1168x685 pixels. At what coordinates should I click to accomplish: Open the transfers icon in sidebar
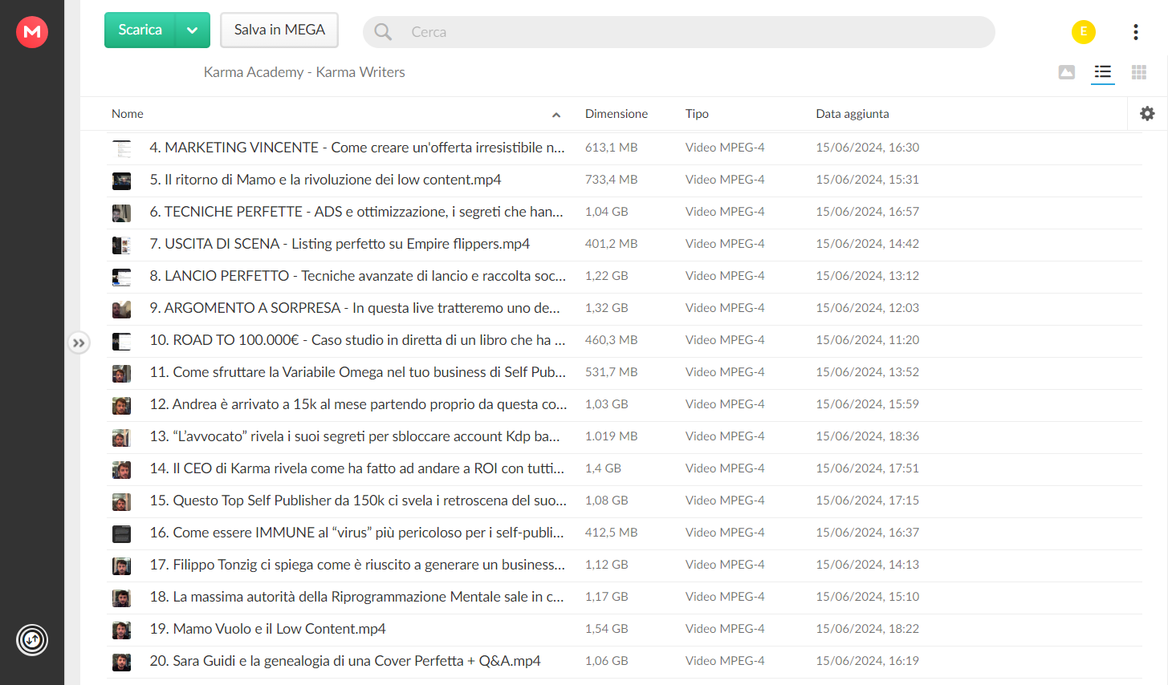[32, 640]
